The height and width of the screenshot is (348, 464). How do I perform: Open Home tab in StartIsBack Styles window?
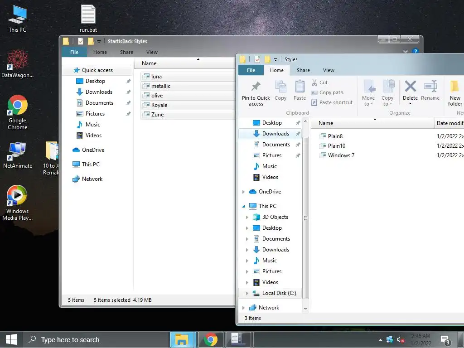pos(100,52)
